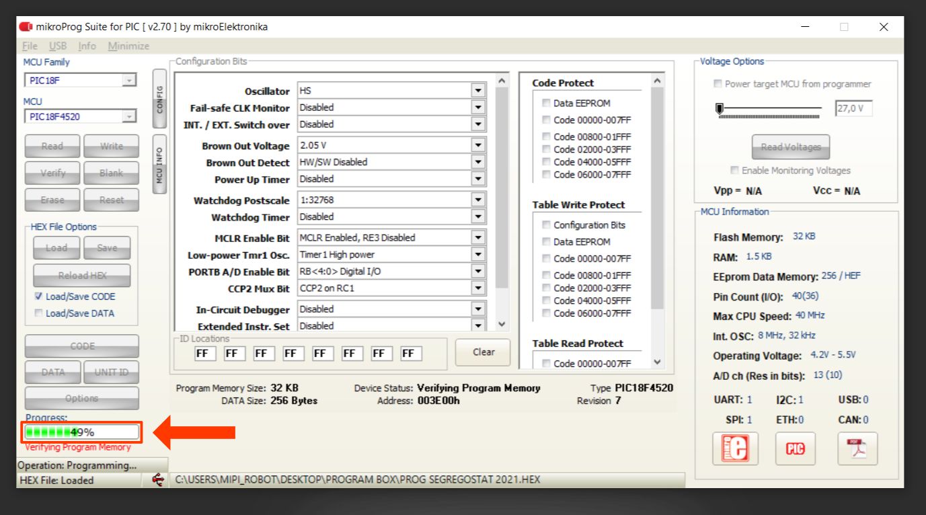The width and height of the screenshot is (926, 515).
Task: Open the CCP2 Mux Bit dropdown
Action: pyautogui.click(x=478, y=288)
